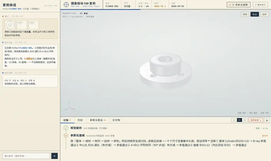The image size is (271, 161).
Task: Click the 完成 · 4.2s status text
Action: point(262,128)
